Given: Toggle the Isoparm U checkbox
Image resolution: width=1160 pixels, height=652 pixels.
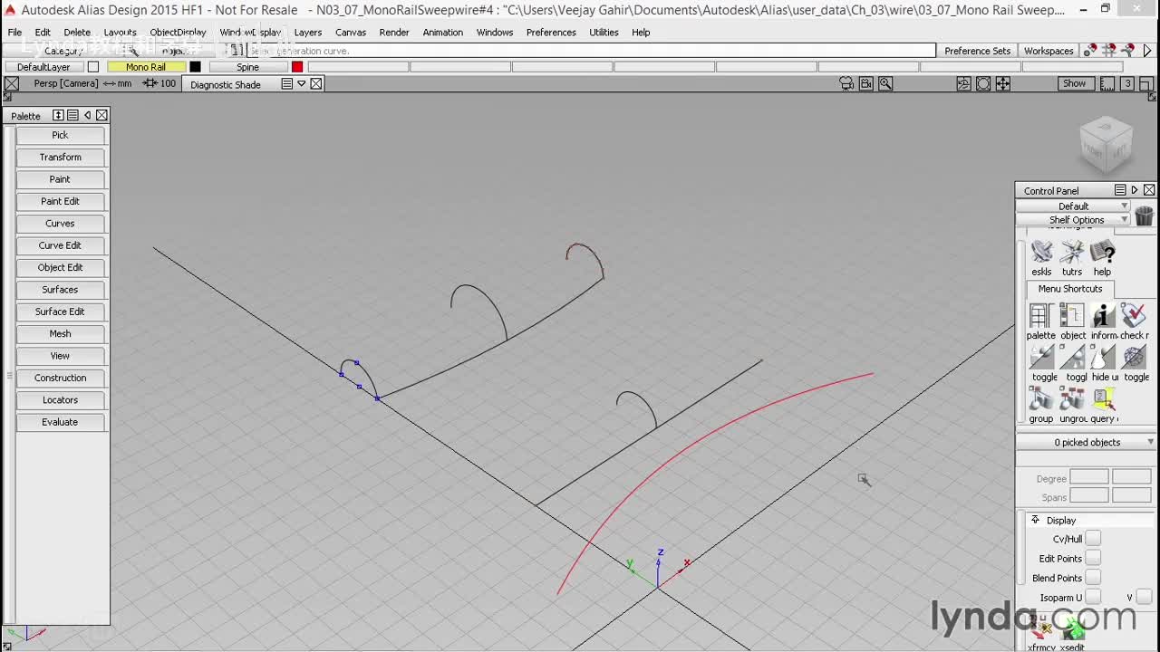Looking at the screenshot, I should click(1093, 597).
